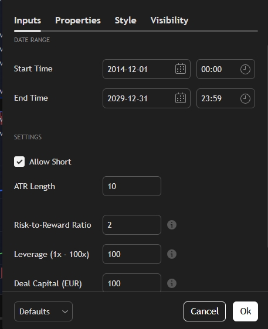Show info tooltip for Leverage setting

point(172,254)
